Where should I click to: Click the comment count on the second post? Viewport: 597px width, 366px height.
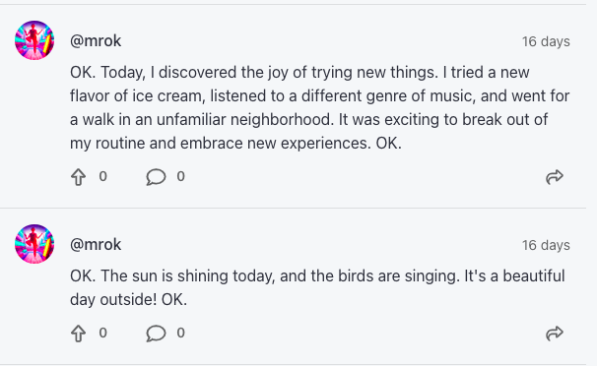pyautogui.click(x=181, y=333)
